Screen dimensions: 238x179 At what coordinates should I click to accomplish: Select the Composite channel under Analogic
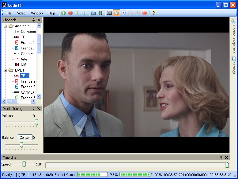(28, 32)
